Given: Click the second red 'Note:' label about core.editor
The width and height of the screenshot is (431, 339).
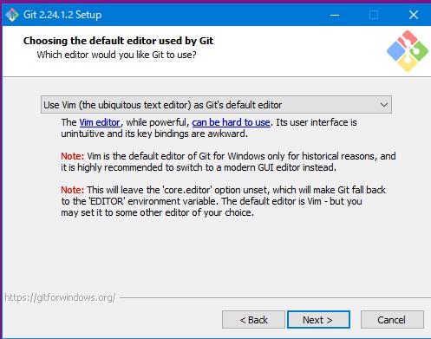Looking at the screenshot, I should 72,190.
